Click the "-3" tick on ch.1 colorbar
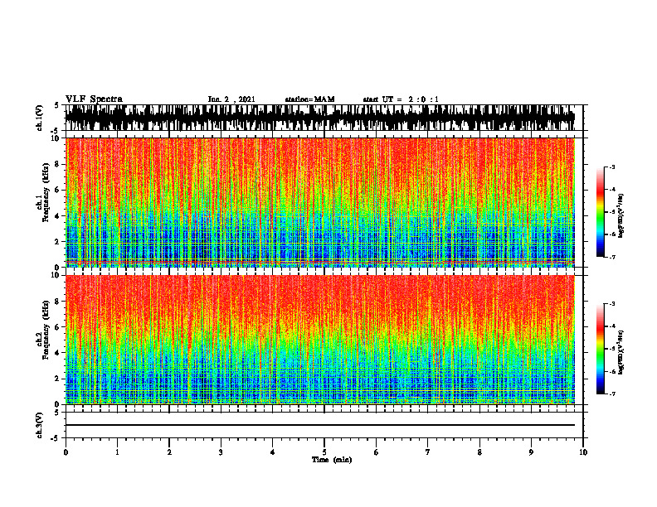Screen dimensions: 657x507 [x=611, y=167]
